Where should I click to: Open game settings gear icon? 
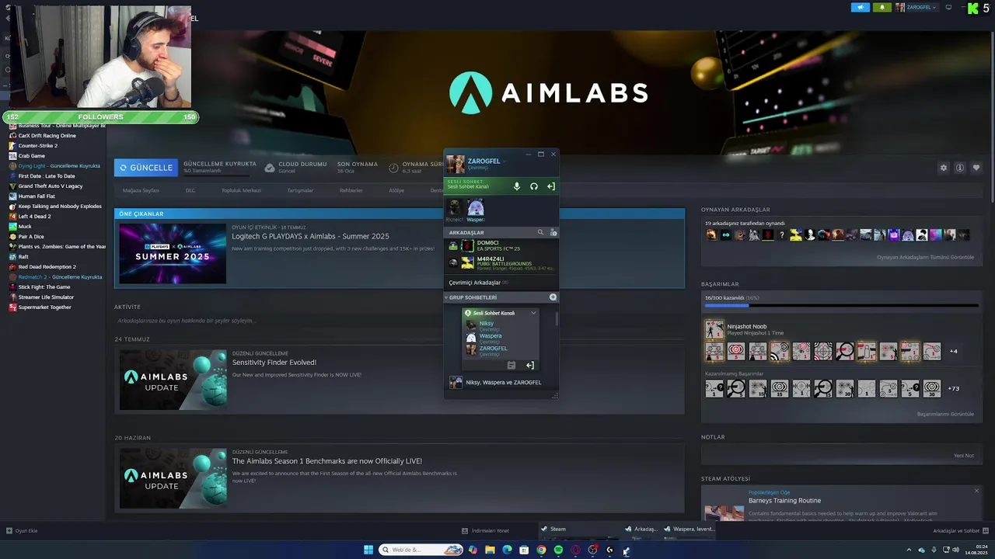click(944, 168)
